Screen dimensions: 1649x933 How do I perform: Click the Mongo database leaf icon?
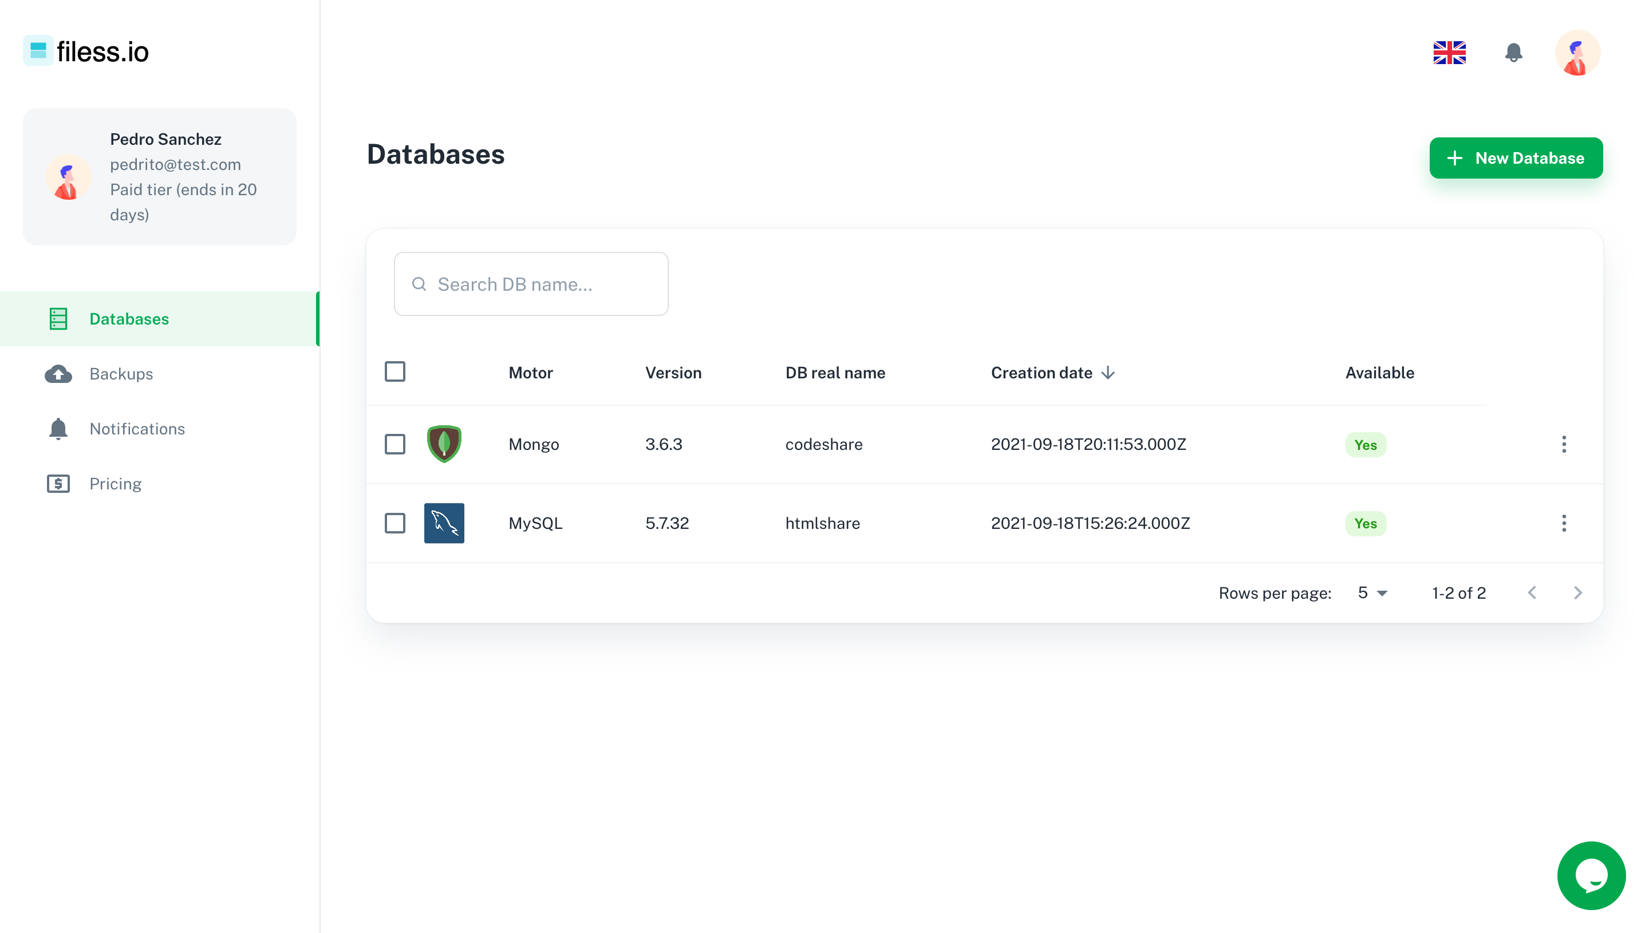pos(444,444)
